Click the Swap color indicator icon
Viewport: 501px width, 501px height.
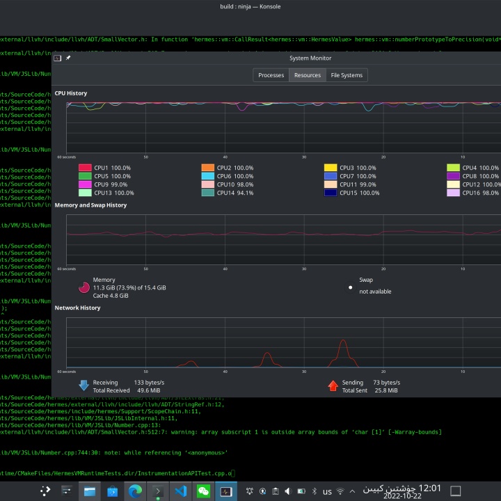tap(350, 287)
